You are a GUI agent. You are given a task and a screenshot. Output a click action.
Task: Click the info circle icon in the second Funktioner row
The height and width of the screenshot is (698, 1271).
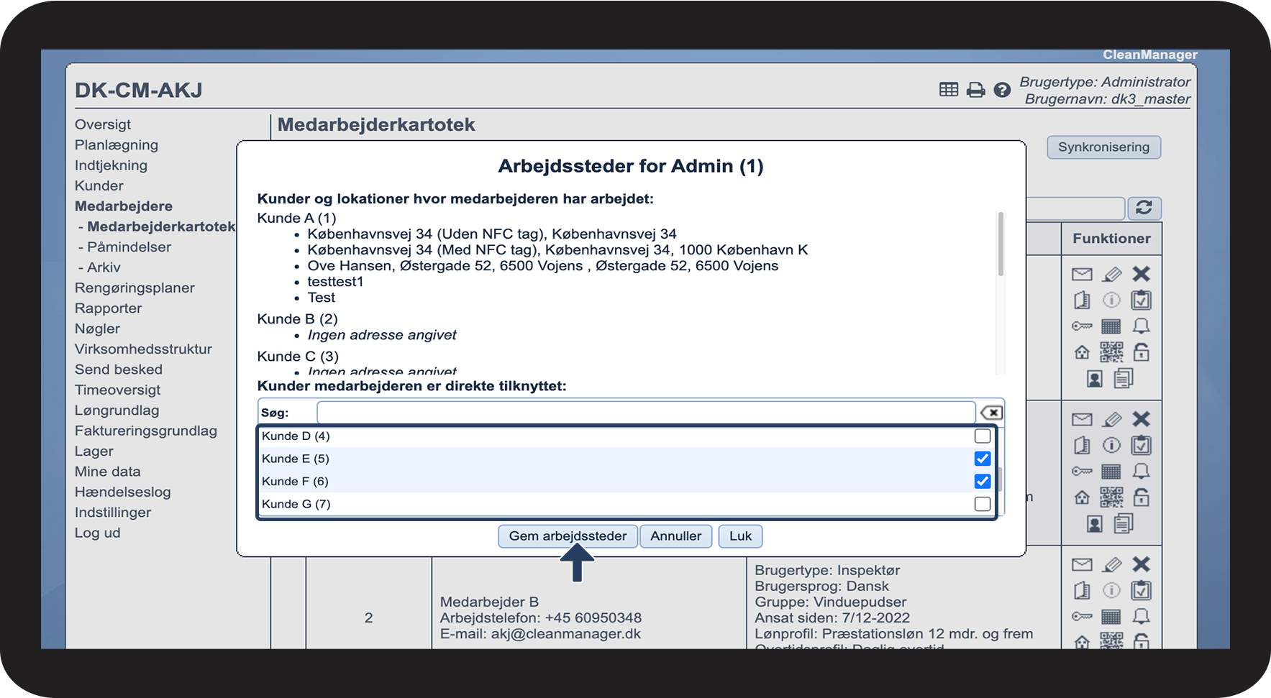pos(1112,446)
